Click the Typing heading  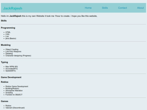(x=4, y=62)
